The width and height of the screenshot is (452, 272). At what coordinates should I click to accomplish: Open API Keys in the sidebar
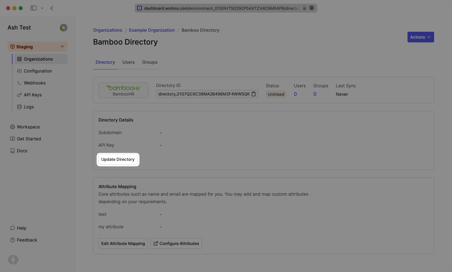point(33,95)
